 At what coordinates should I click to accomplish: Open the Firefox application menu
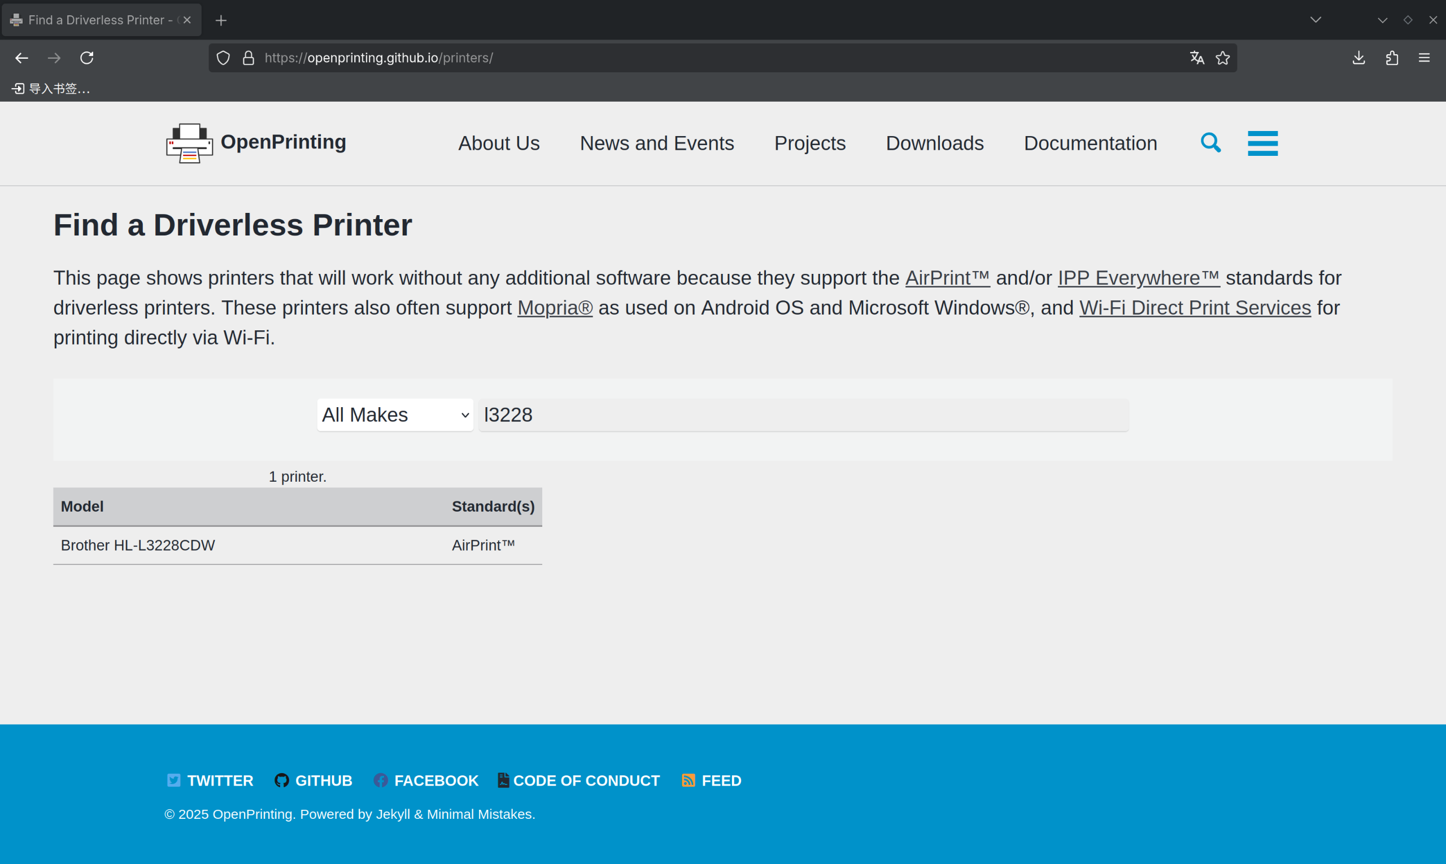tap(1425, 58)
